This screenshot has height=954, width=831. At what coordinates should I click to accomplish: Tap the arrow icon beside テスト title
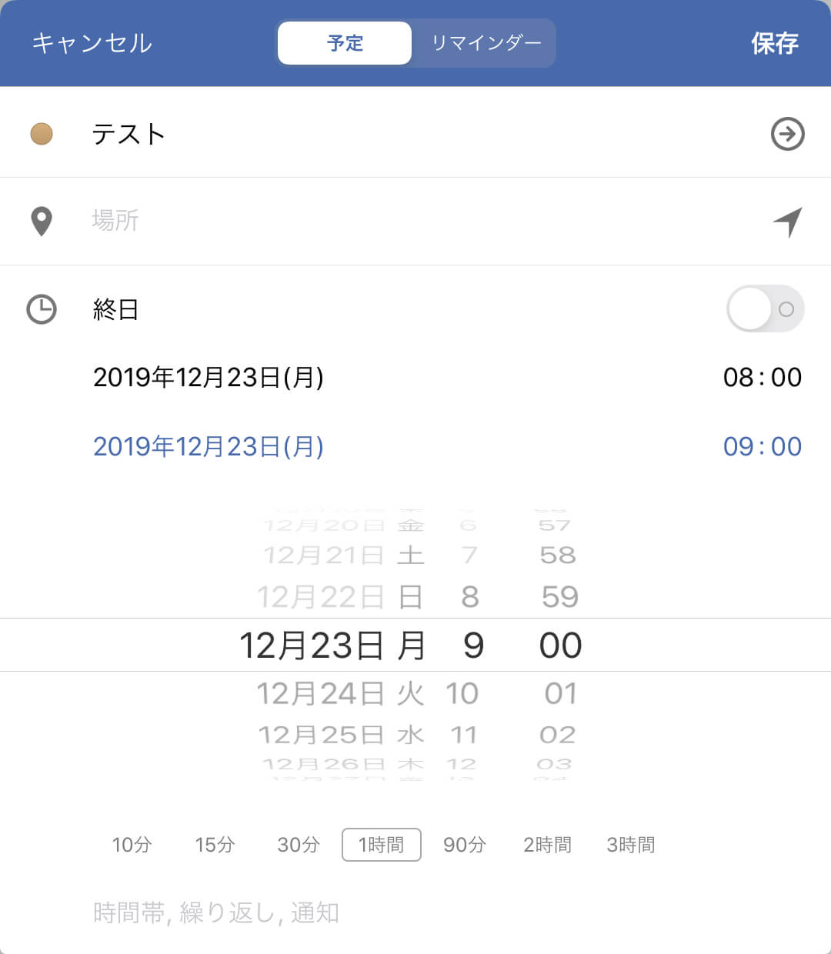point(787,134)
